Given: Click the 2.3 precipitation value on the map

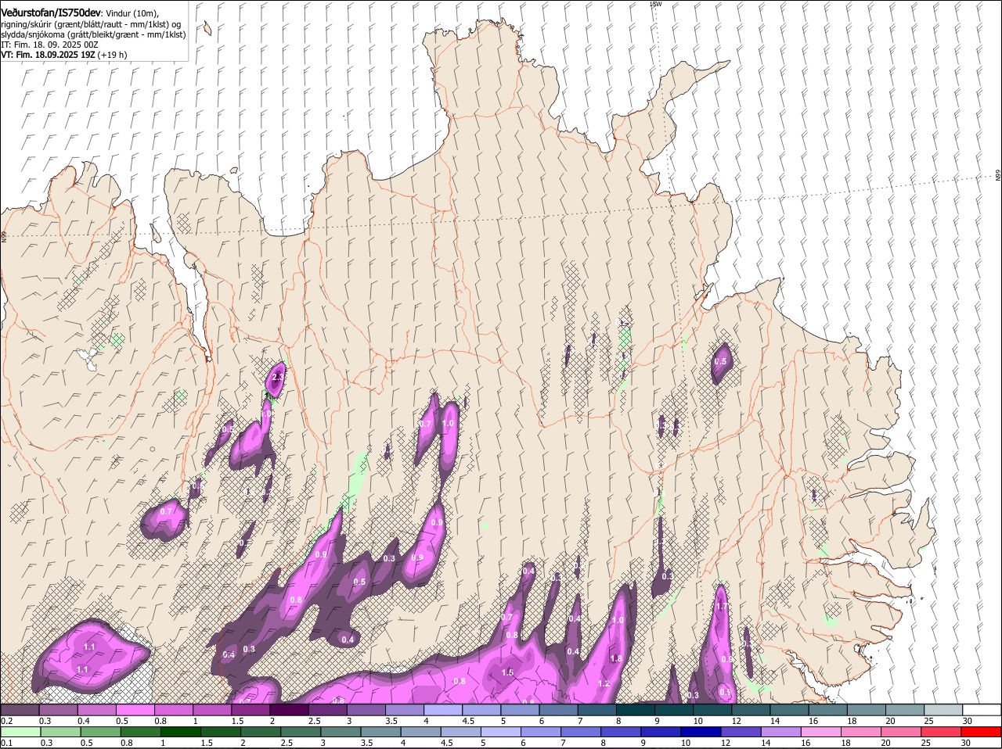Looking at the screenshot, I should (276, 378).
